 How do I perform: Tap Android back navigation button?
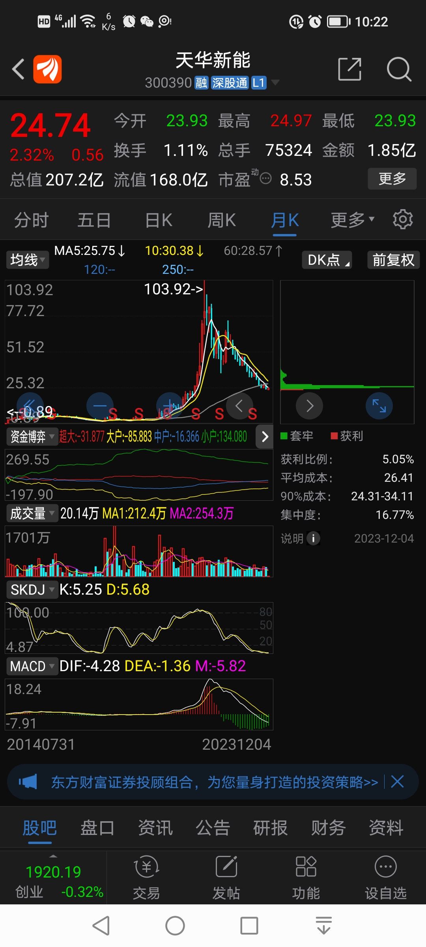tap(101, 926)
